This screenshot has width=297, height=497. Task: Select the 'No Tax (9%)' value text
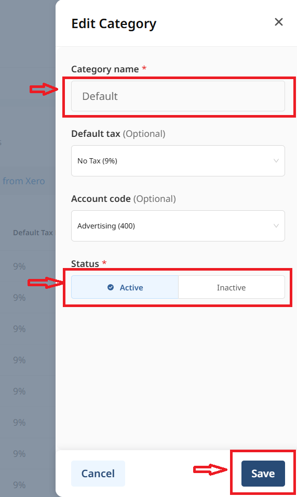point(97,161)
